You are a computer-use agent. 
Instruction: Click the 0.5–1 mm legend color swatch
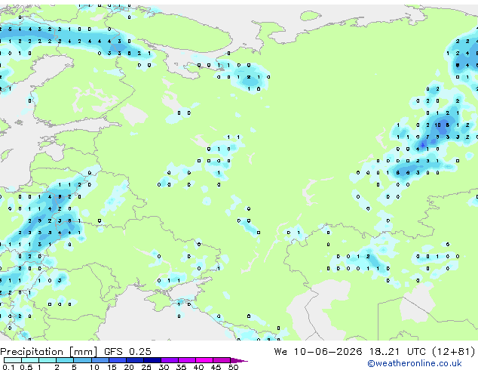pos(30,360)
